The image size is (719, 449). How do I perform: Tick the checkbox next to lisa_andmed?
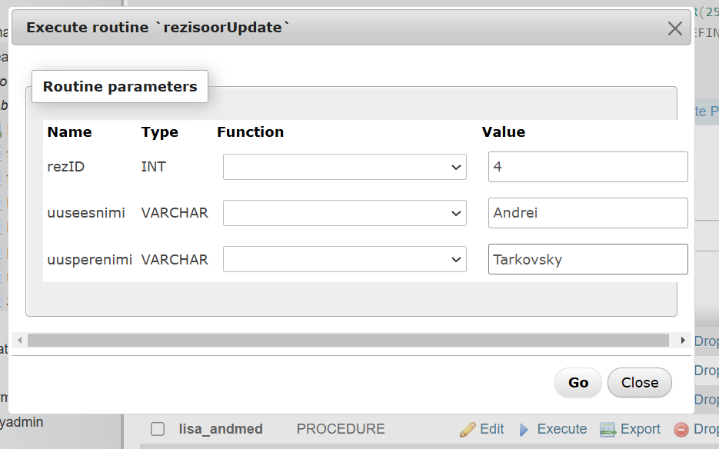coord(158,429)
